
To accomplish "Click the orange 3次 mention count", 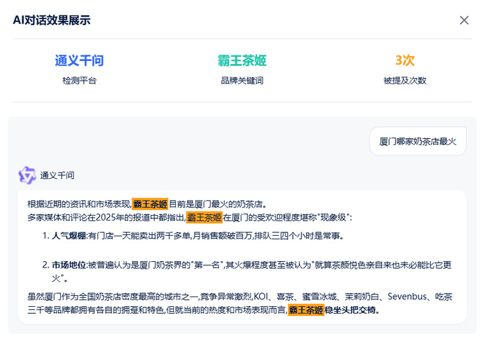I will tap(405, 61).
